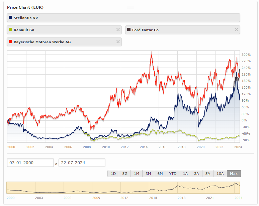
Task: Set range to 6M
Action: pyautogui.click(x=160, y=174)
